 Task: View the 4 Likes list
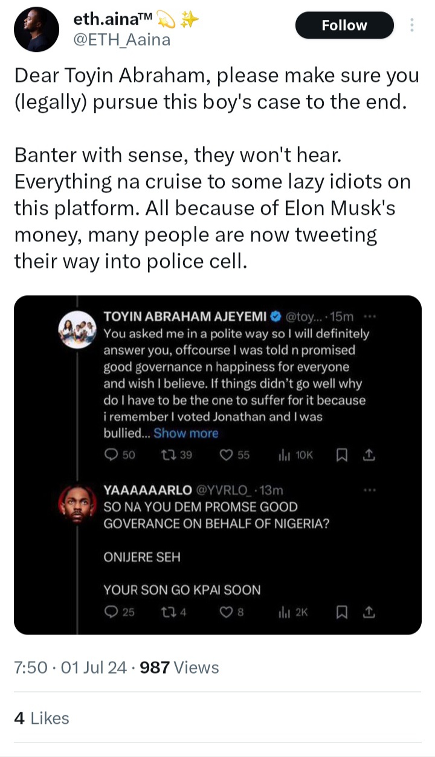(x=41, y=718)
